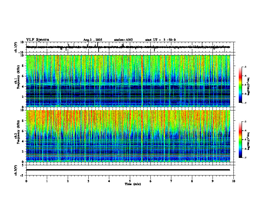Click the log(PSD) label of ch.2 color bar

(249, 141)
